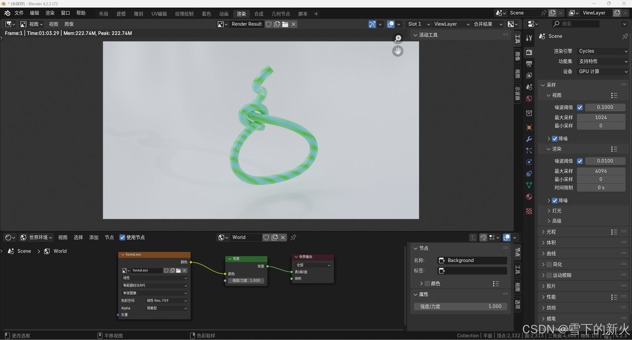
Task: Open the Scene properties tab icon
Action: [x=529, y=87]
